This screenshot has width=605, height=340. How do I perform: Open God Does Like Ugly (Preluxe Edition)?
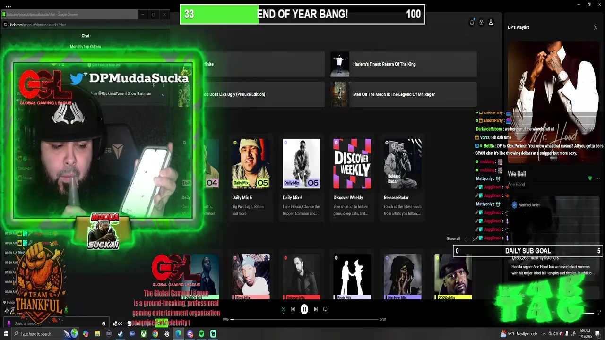251,94
